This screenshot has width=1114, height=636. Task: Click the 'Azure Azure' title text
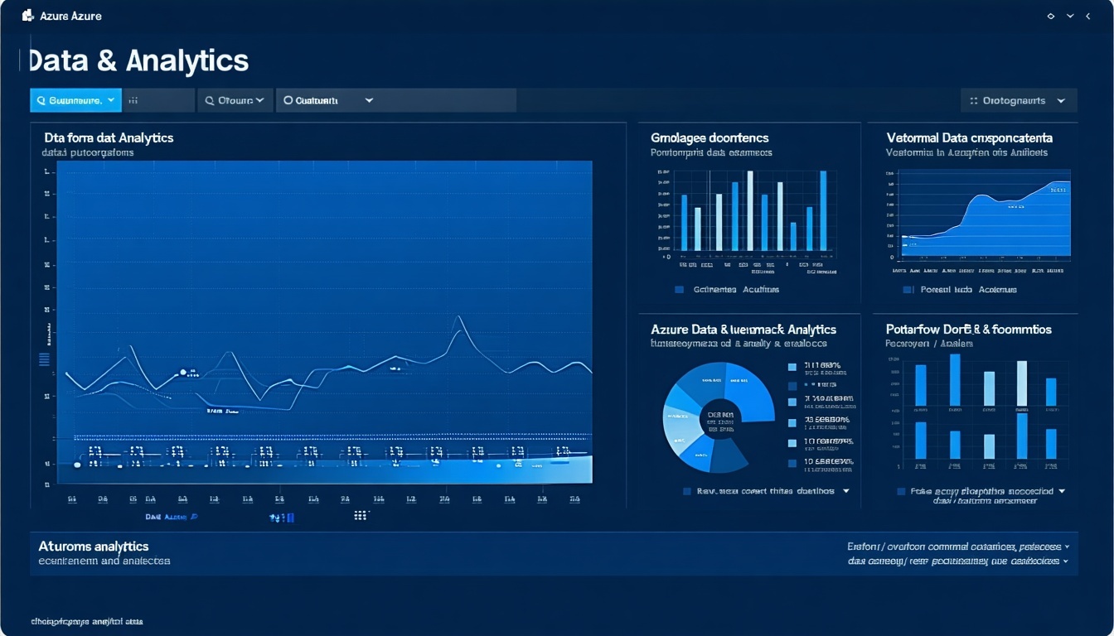[x=70, y=16]
